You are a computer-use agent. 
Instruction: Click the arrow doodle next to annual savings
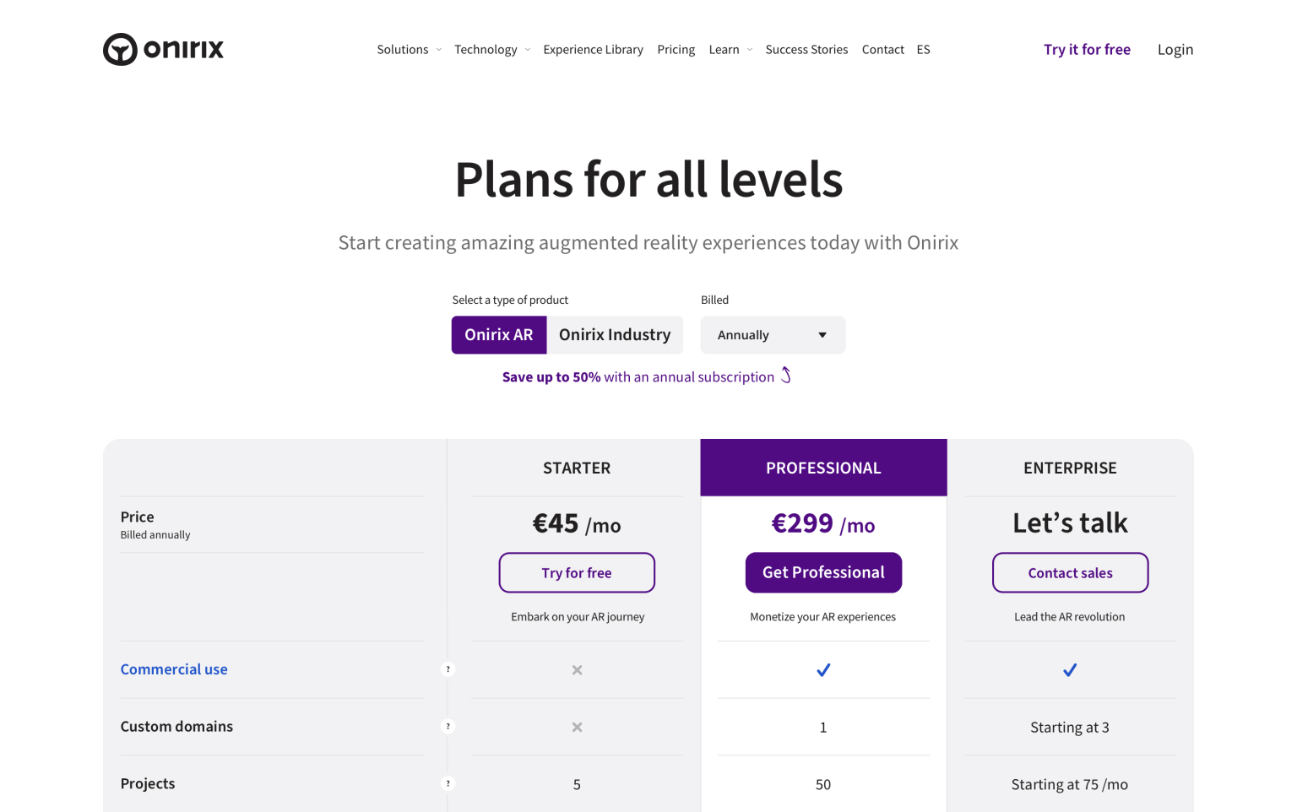786,376
